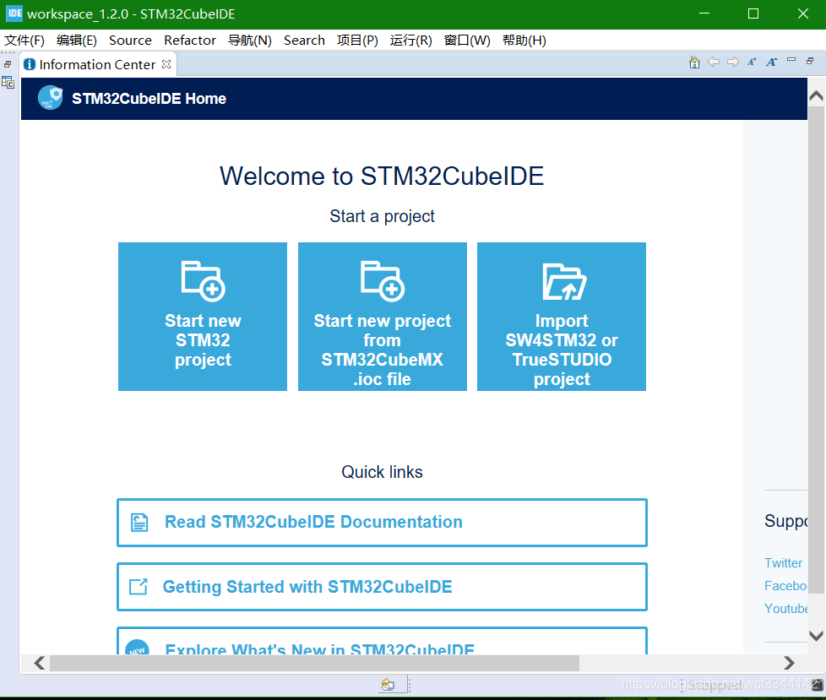Click the Start a project heading

click(382, 216)
